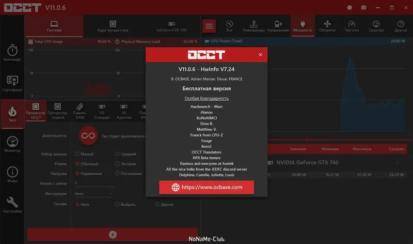Switch to GeForce GTX 760 tab
413x244 pixels.
click(x=171, y=26)
